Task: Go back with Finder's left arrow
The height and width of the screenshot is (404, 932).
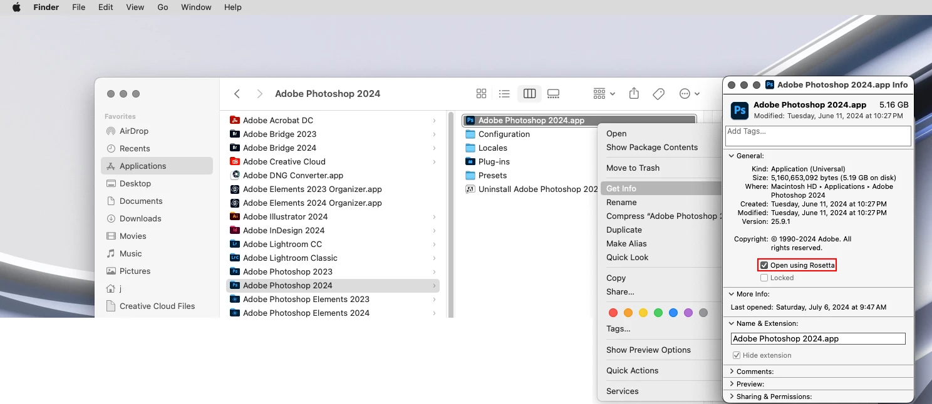Action: [237, 94]
